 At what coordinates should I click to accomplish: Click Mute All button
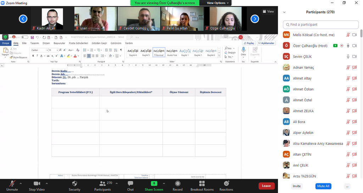point(323,186)
